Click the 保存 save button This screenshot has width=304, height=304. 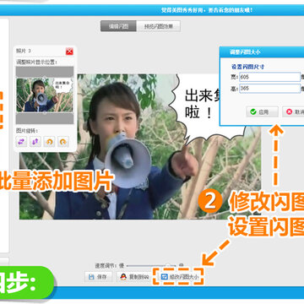click(x=98, y=277)
